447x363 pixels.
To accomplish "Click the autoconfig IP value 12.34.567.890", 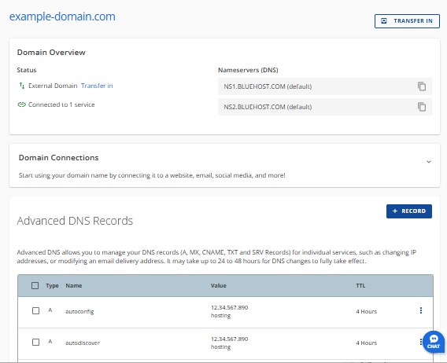I will point(230,307).
